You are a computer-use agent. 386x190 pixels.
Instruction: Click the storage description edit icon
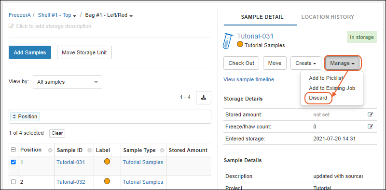click(11, 26)
